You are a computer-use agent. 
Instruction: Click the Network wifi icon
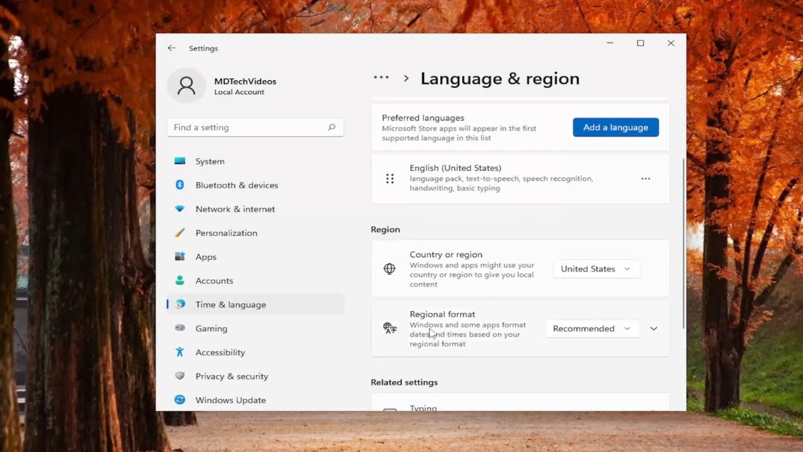point(180,209)
